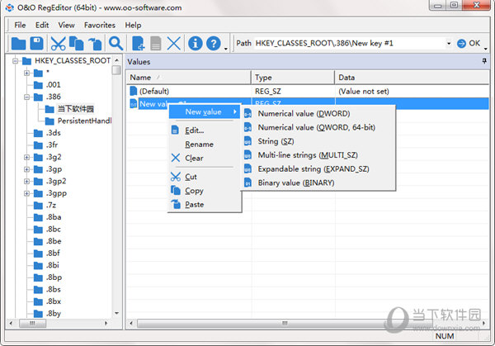Screen dimensions: 495x346
Task: Select the PersistentHandler key
Action: 84,121
